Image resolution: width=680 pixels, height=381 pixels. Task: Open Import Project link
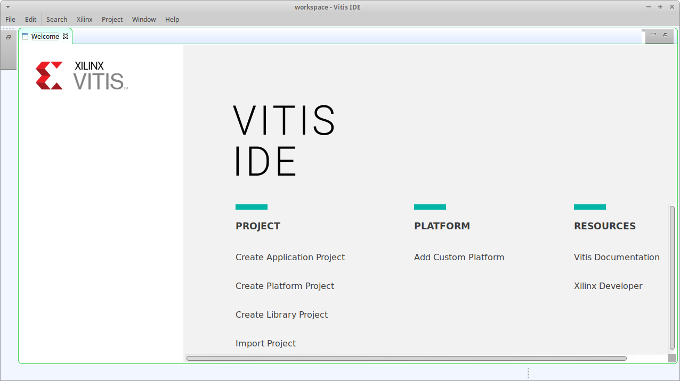(x=265, y=343)
